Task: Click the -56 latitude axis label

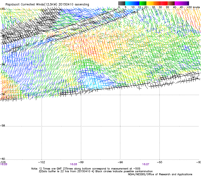Action: pos(2,94)
